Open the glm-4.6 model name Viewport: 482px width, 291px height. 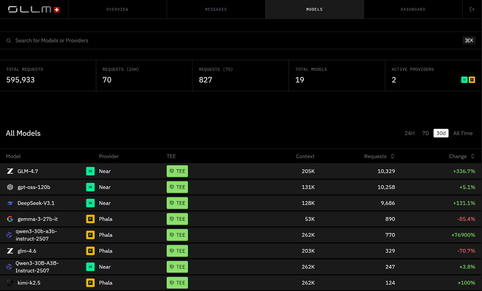pyautogui.click(x=27, y=251)
